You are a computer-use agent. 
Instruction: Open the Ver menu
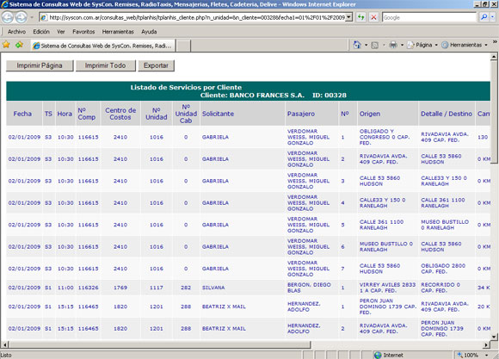pos(61,32)
